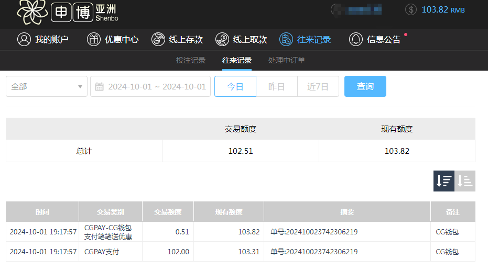The image size is (488, 271).
Task: Switch to the 投注记录 tab
Action: (191, 60)
